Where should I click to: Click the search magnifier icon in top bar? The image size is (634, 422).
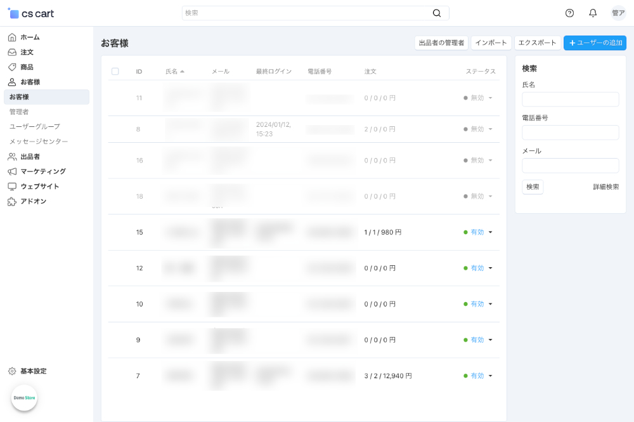(x=437, y=13)
